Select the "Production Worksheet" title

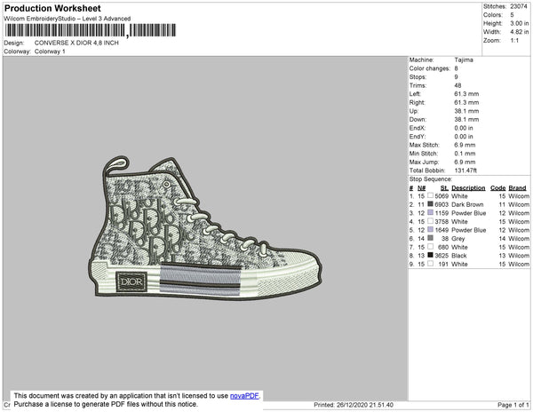pyautogui.click(x=52, y=9)
